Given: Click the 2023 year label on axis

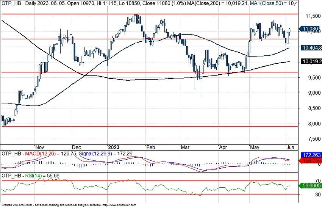Looking at the screenshot, I should 114,147.
